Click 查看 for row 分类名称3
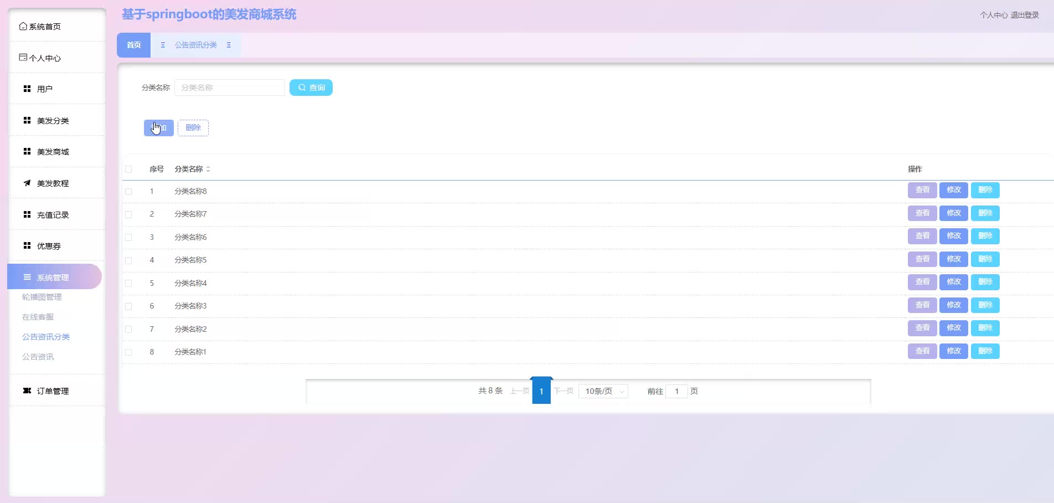 (922, 305)
